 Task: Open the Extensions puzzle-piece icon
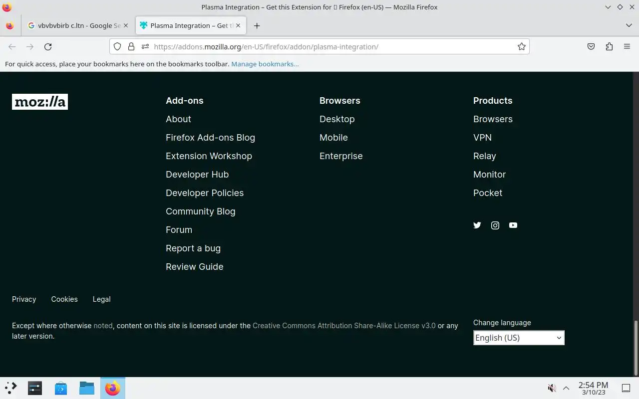click(x=609, y=46)
